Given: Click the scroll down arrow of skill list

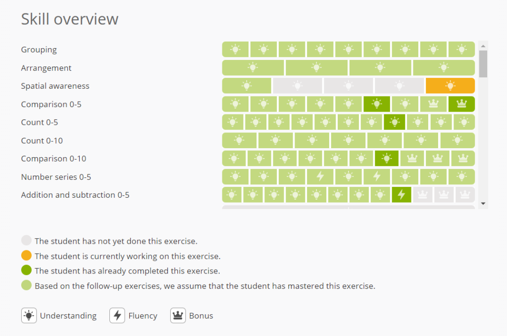Looking at the screenshot, I should click(483, 204).
